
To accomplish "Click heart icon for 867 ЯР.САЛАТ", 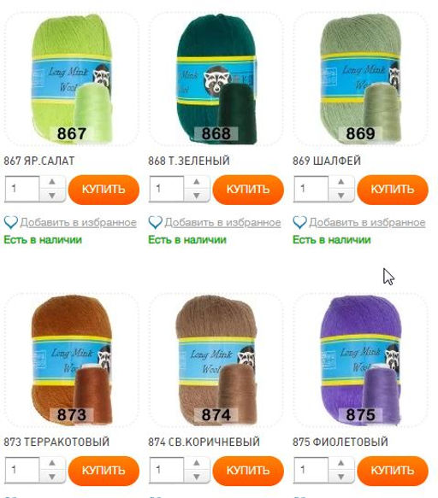I will click(x=11, y=222).
